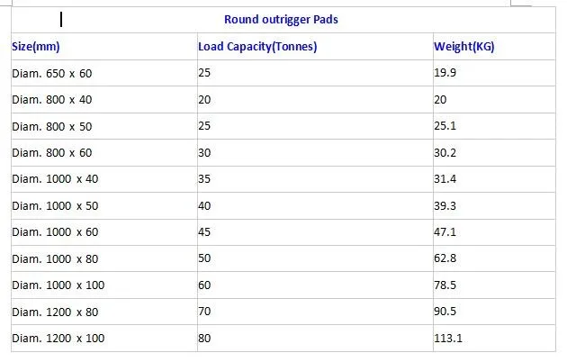
Task: Click the 39.3 weight cell
Action: 445,206
